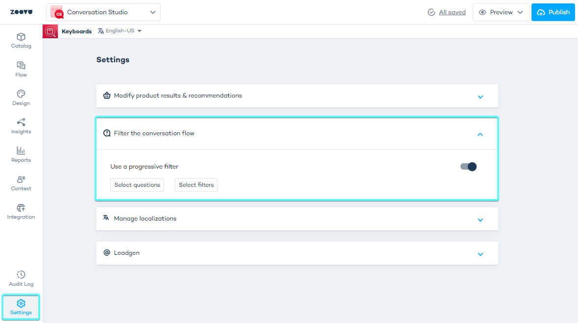
Task: Open the Catalog section in sidebar
Action: 21,41
